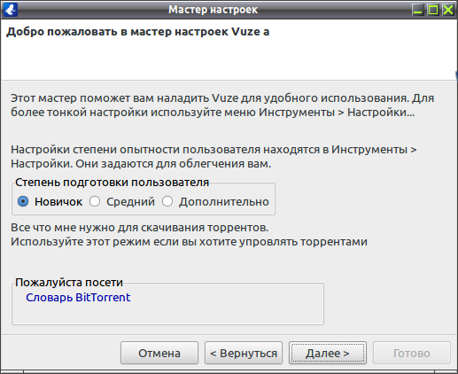
Task: Click the Vuze frog icon in title bar
Action: [11, 10]
